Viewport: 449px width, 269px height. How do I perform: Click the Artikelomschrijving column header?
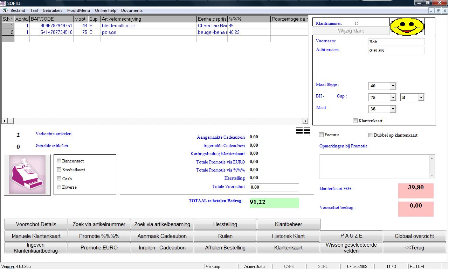(x=148, y=19)
